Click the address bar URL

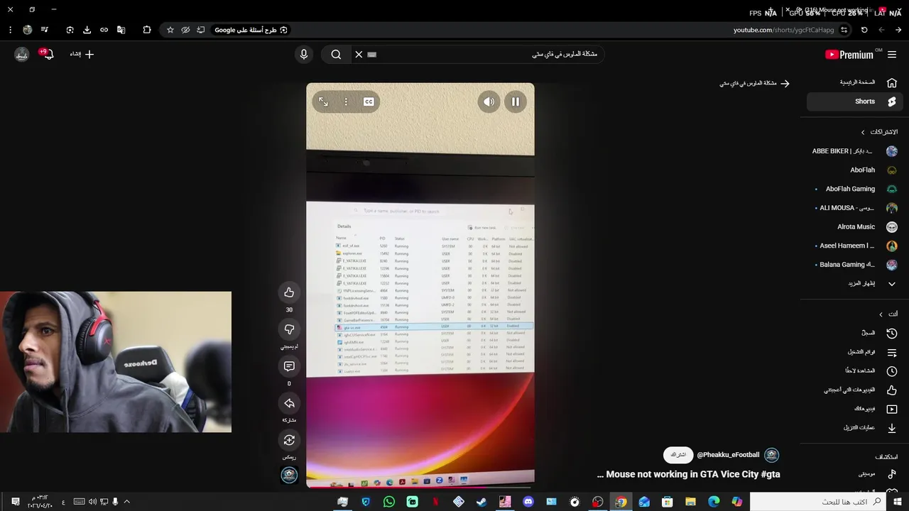pyautogui.click(x=783, y=30)
